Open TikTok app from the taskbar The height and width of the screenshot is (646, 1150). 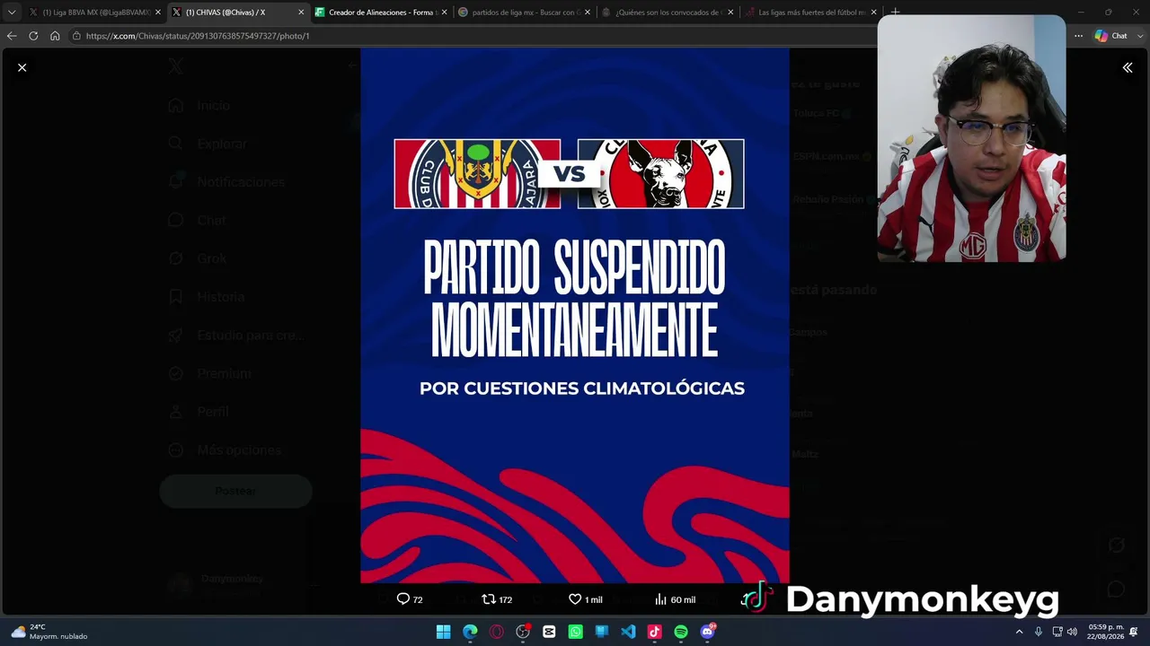[x=654, y=632]
